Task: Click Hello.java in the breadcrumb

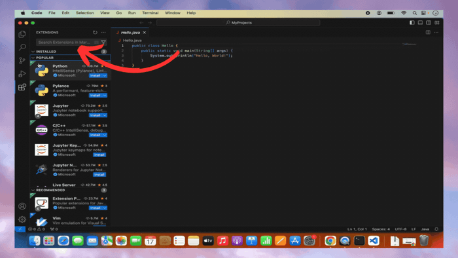Action: tap(132, 41)
